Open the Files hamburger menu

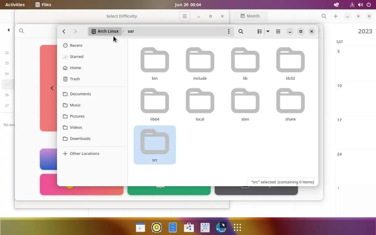tap(278, 31)
